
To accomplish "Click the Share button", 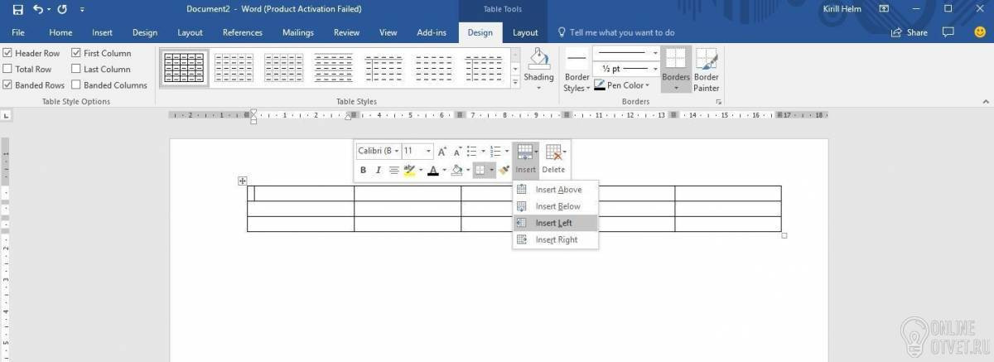I will (x=910, y=32).
